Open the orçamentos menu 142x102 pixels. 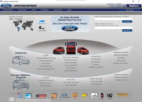tap(22, 10)
